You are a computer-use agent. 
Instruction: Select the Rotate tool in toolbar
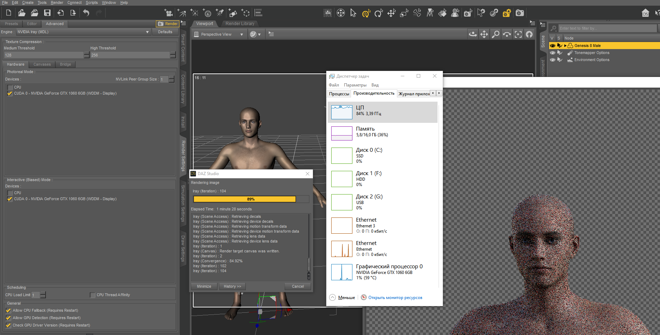(x=379, y=13)
